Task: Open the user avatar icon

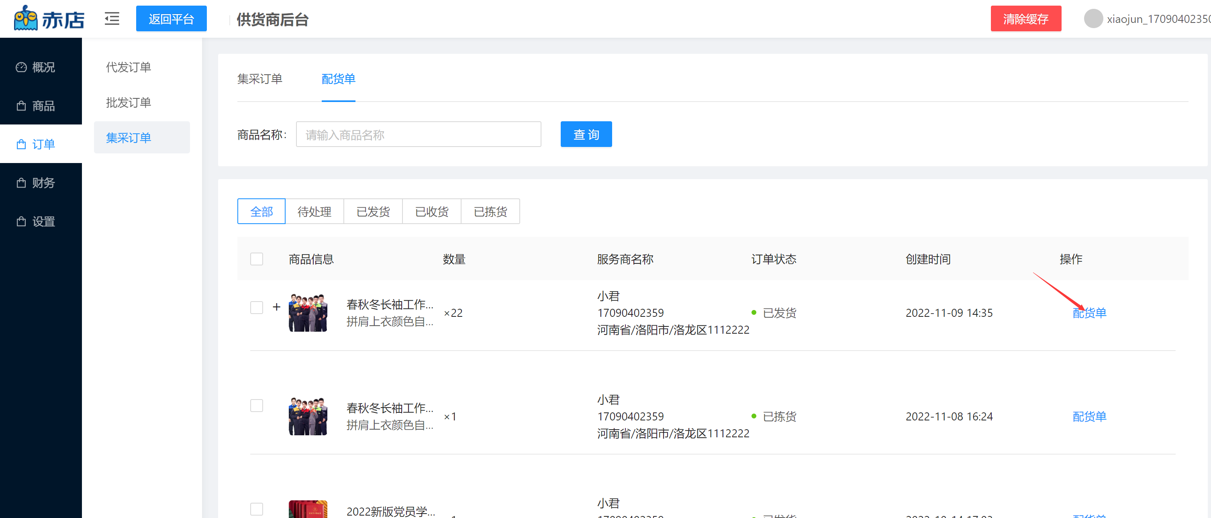Action: point(1093,19)
